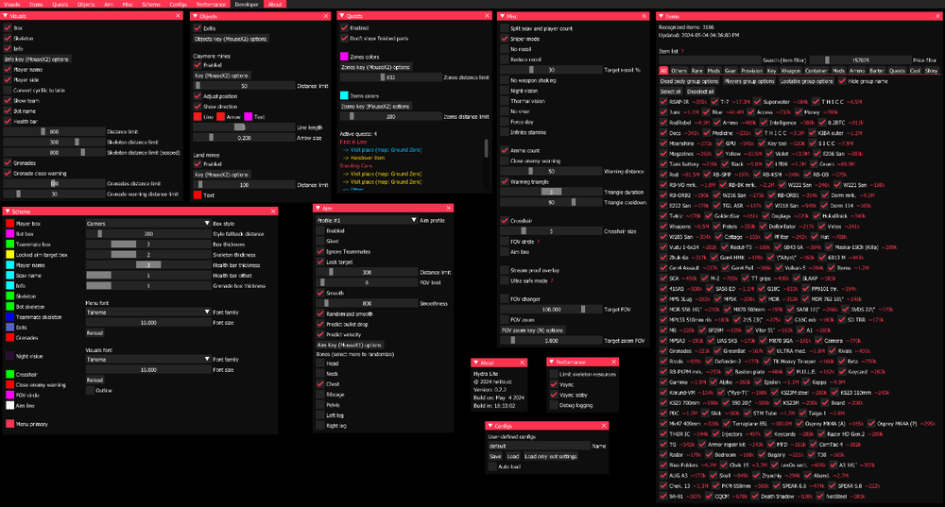
Task: Enable the Night vision checkbox in Misc
Action: [x=504, y=90]
